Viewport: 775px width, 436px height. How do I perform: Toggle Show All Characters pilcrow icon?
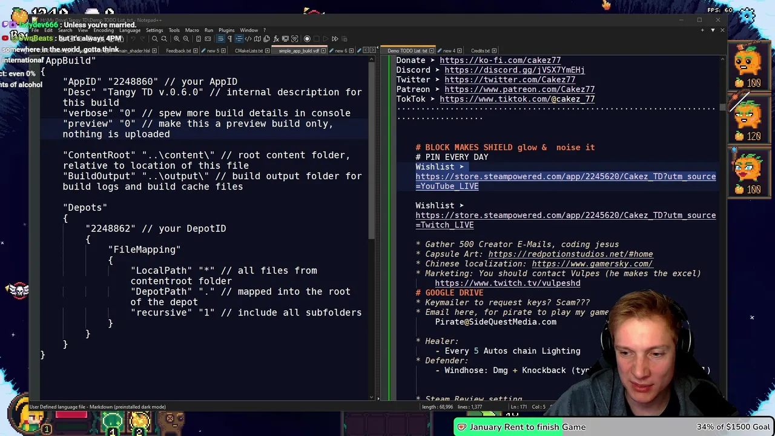(x=230, y=39)
